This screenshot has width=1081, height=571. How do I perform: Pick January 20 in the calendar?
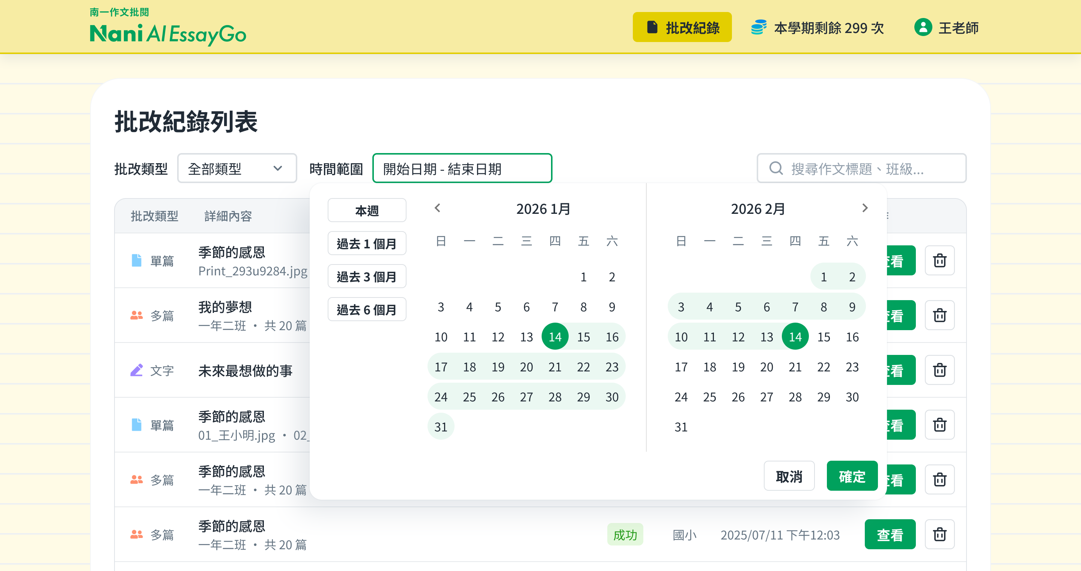(526, 367)
